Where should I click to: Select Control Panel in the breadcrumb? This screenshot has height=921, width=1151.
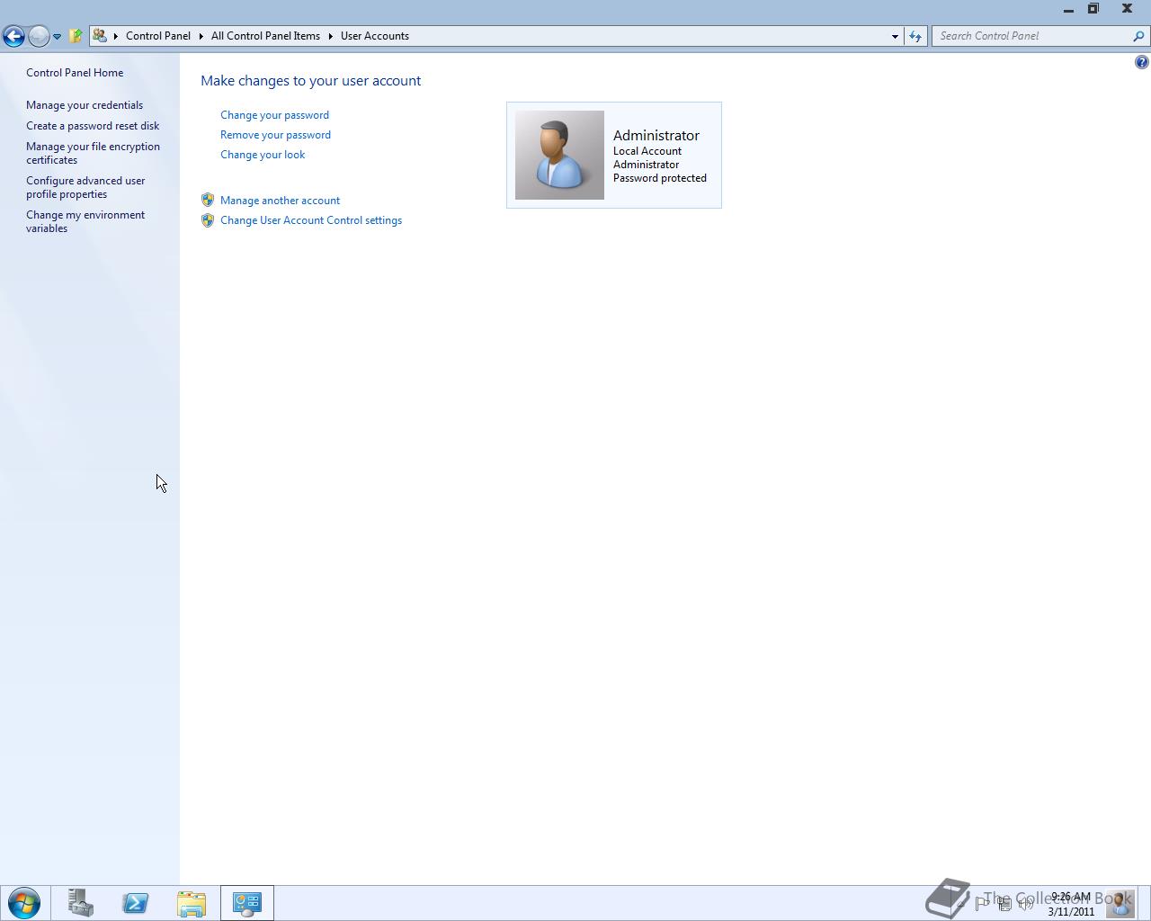[x=158, y=36]
